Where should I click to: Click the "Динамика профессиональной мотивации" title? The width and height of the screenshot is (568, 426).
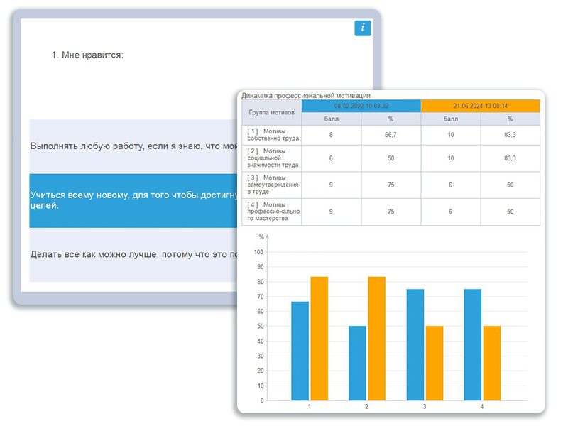pyautogui.click(x=305, y=95)
